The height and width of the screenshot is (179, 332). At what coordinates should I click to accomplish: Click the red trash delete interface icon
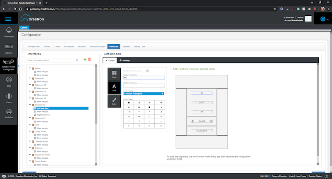[x=89, y=60]
